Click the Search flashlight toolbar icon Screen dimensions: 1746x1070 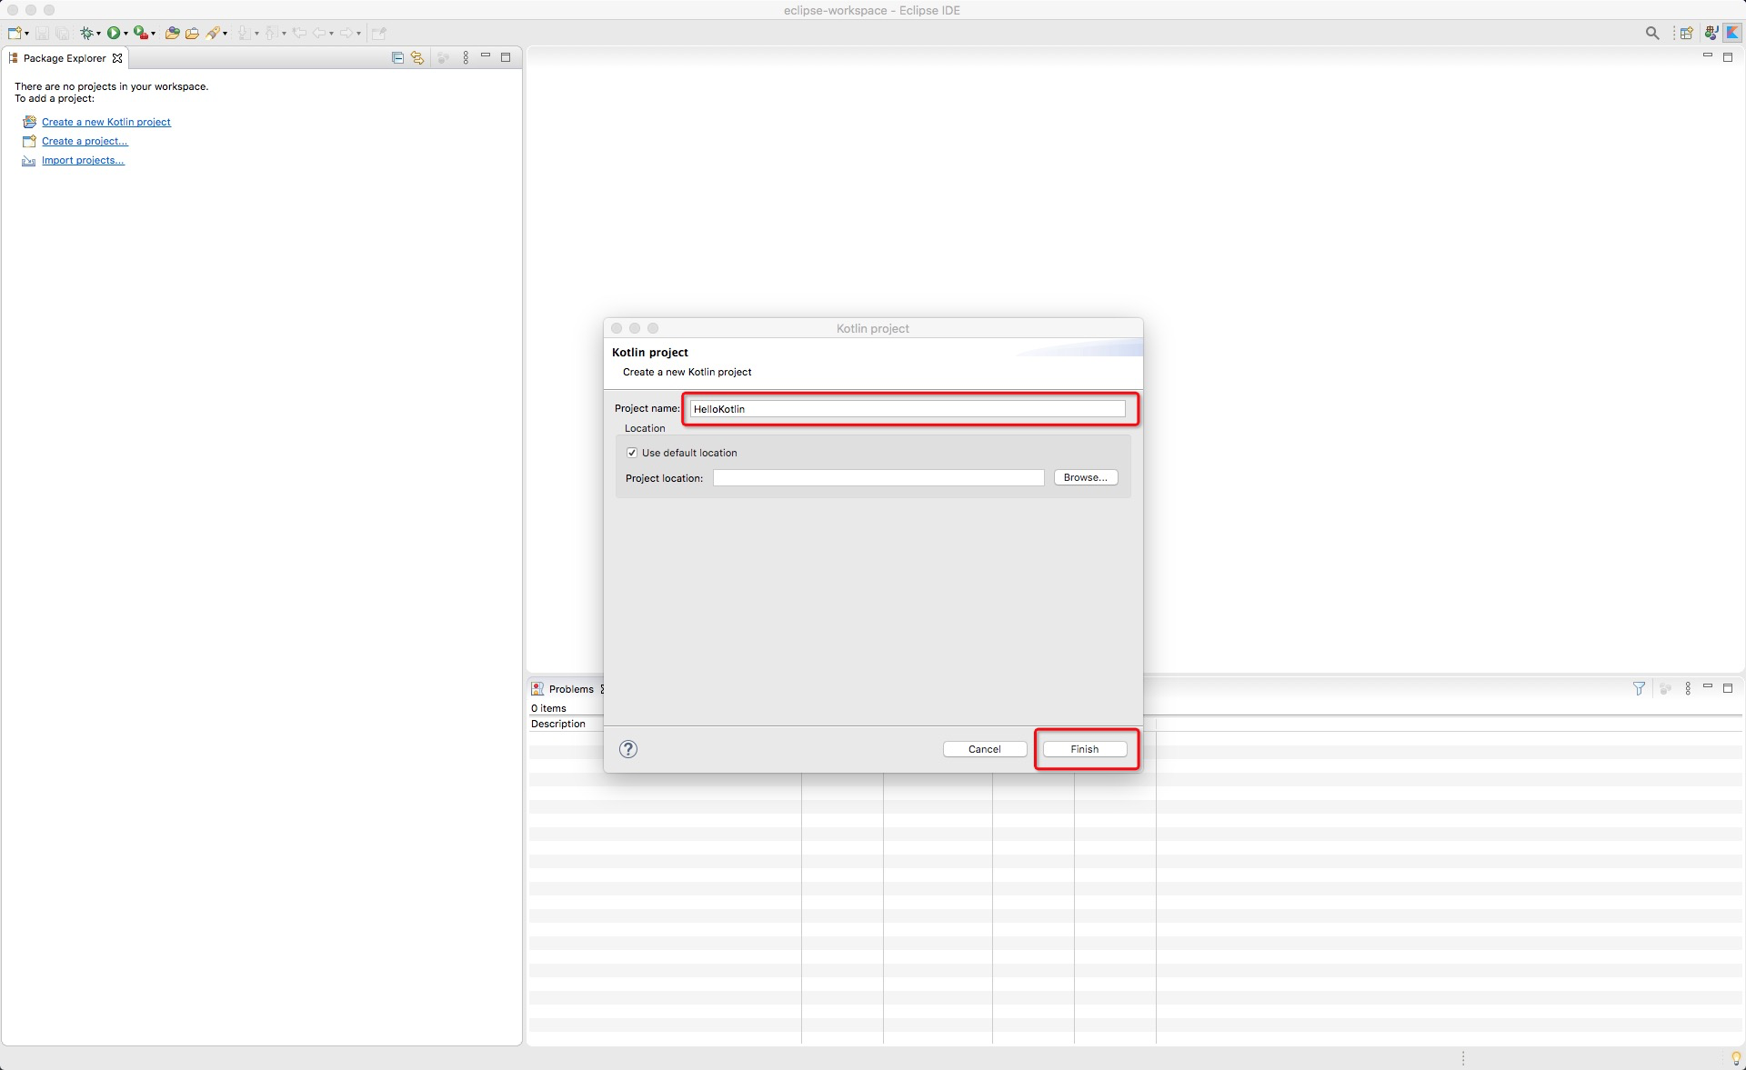point(213,33)
